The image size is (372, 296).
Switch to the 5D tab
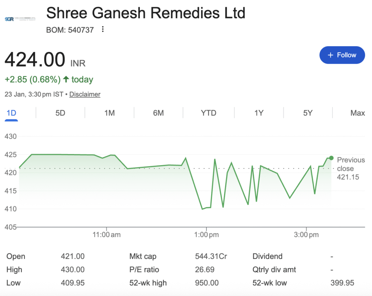(60, 113)
